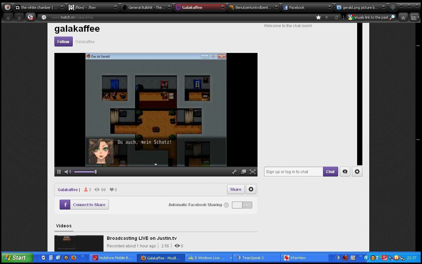Switch to the Facebook tab
This screenshot has width=422, height=264.
pyautogui.click(x=307, y=7)
